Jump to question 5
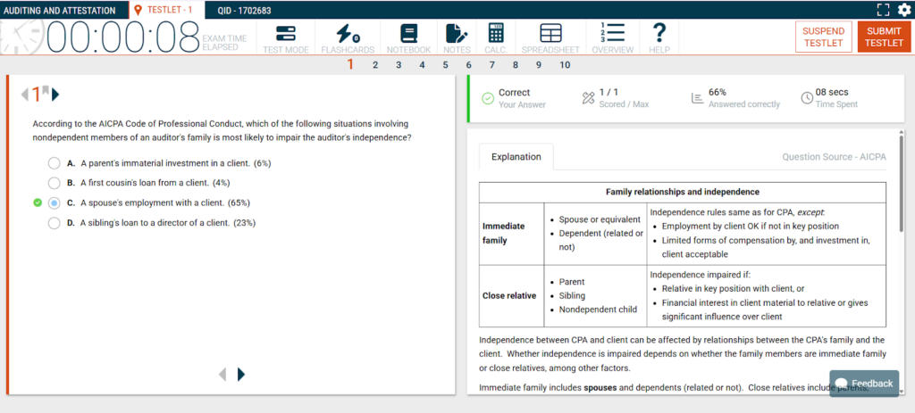Viewport: 915px width, 413px height. (445, 64)
